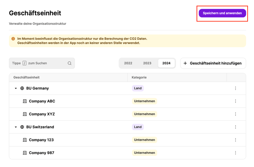
Task: Collapse the BU Switzerland row
Action: click(16, 127)
